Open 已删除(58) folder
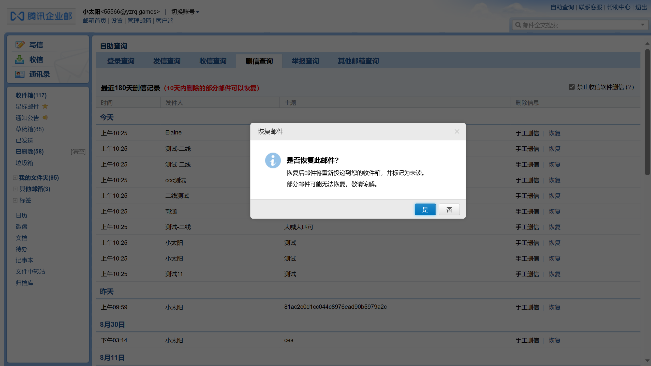 click(x=29, y=151)
